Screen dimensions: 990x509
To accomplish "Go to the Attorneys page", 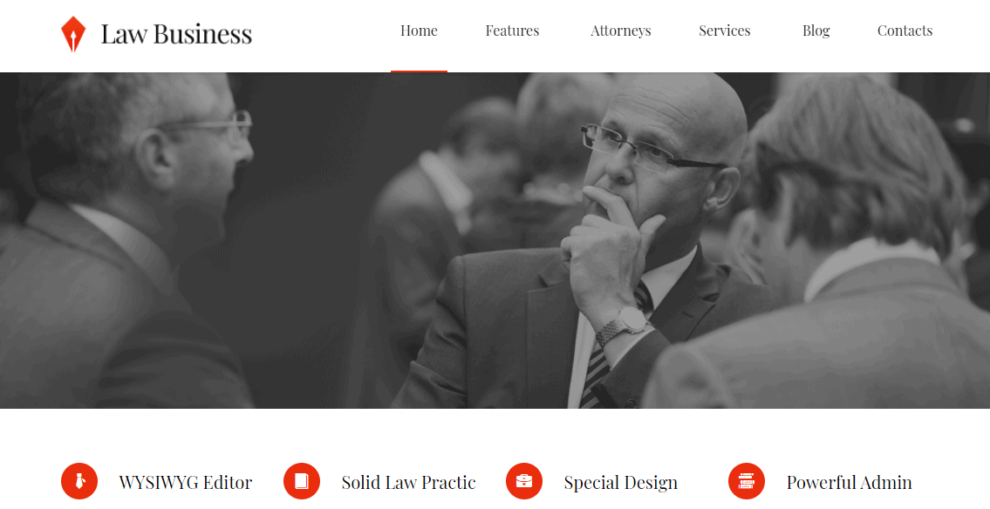I will pyautogui.click(x=621, y=31).
